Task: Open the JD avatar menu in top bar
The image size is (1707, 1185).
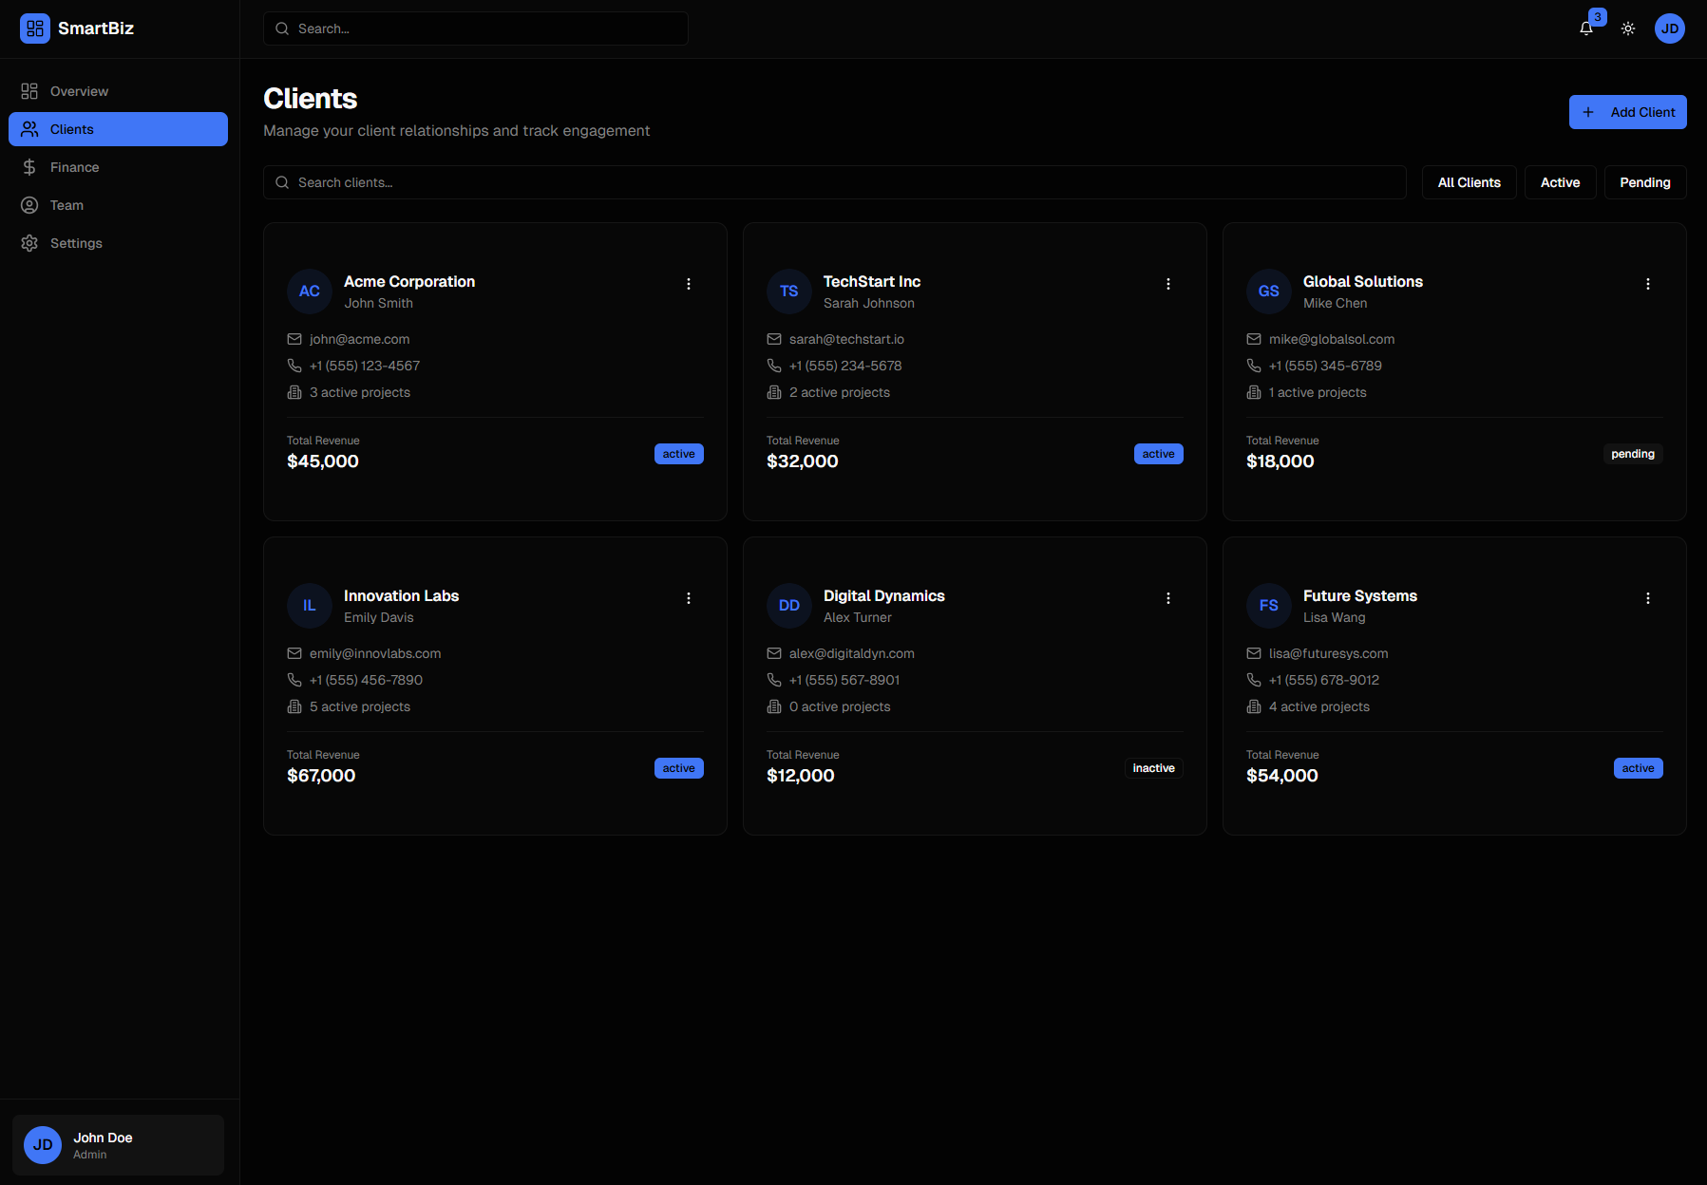Action: [x=1670, y=28]
